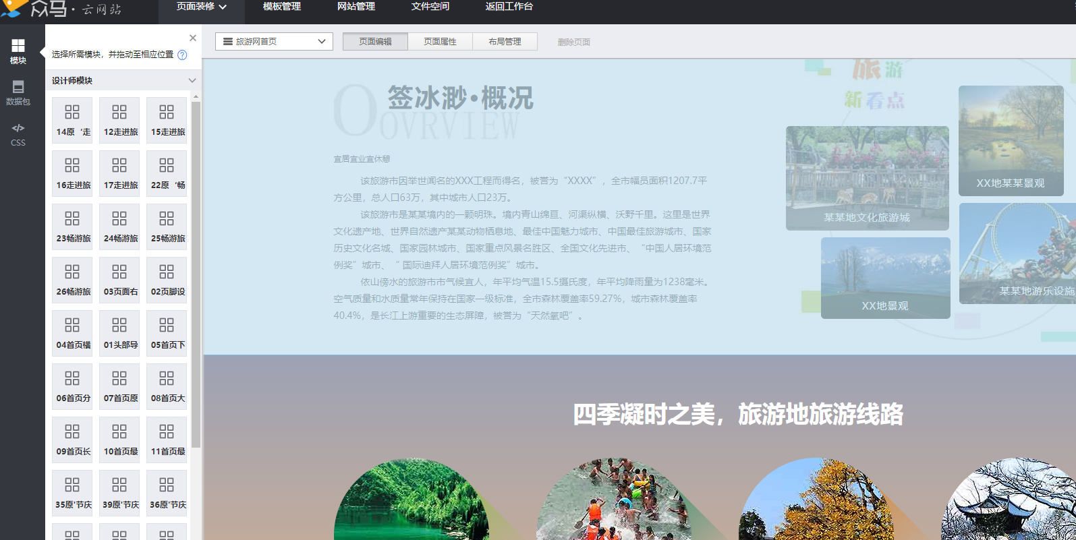Click the 某某地游乐设施 roller coaster image
This screenshot has height=540, width=1076.
pos(1017,253)
